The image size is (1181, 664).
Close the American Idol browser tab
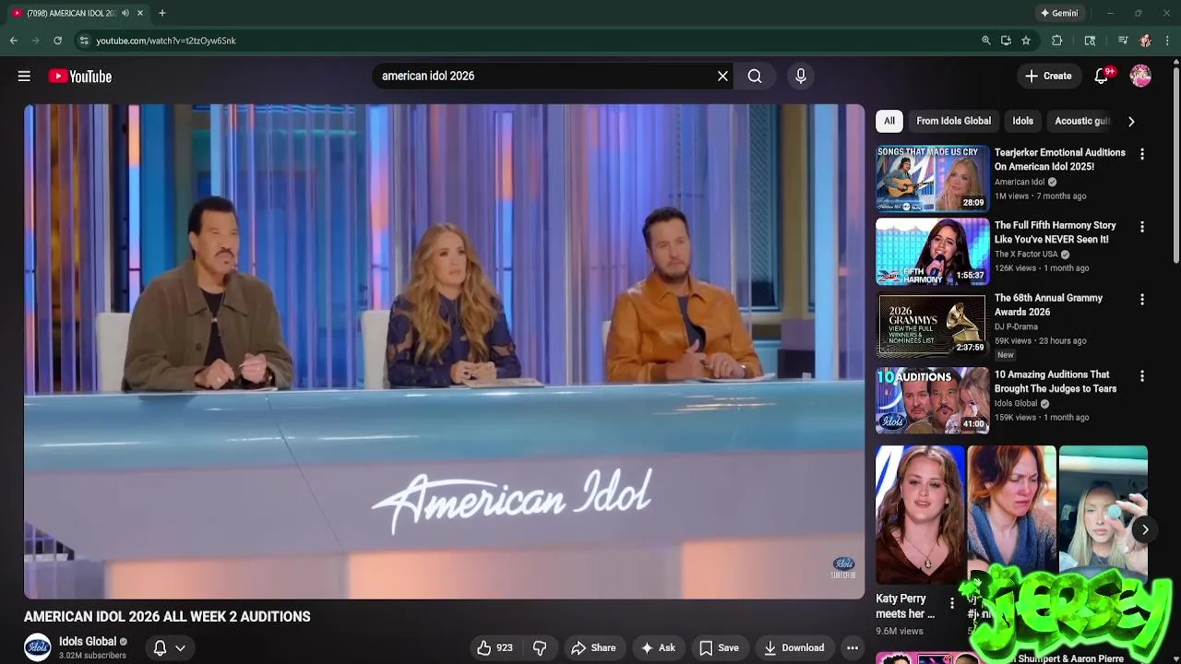[140, 13]
